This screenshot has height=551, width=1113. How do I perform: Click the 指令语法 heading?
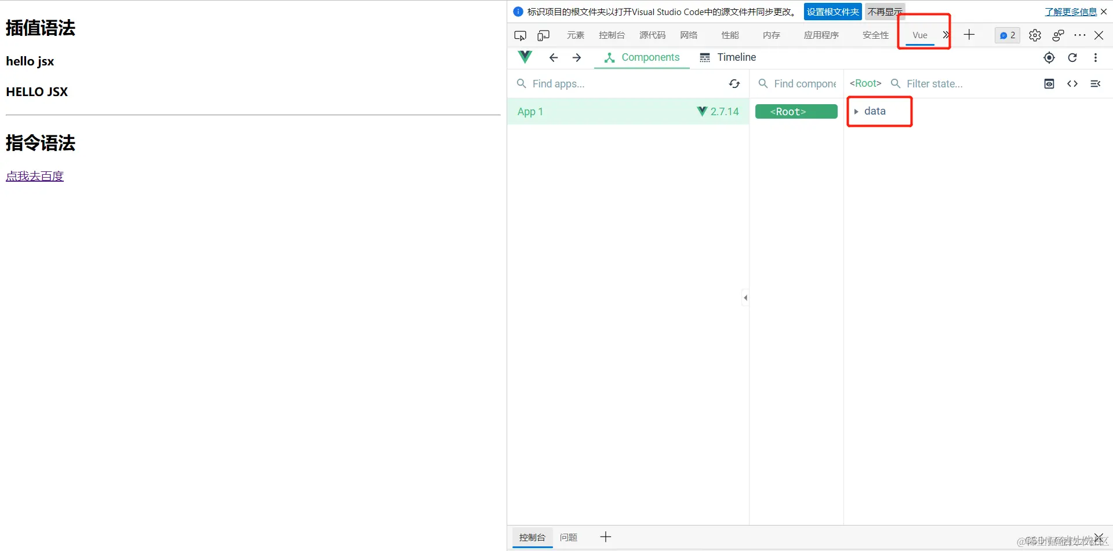tap(41, 143)
